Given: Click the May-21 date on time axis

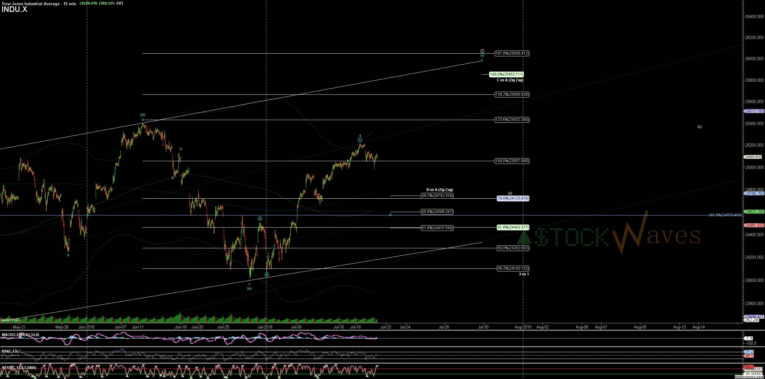Looking at the screenshot, I should [x=19, y=327].
